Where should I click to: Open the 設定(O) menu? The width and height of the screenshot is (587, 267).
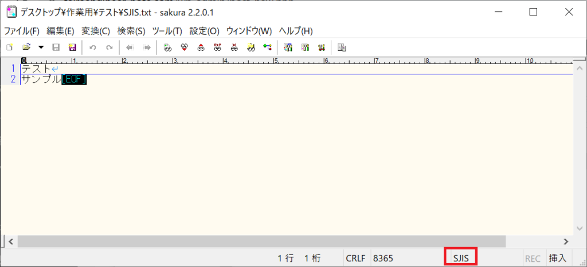[204, 31]
